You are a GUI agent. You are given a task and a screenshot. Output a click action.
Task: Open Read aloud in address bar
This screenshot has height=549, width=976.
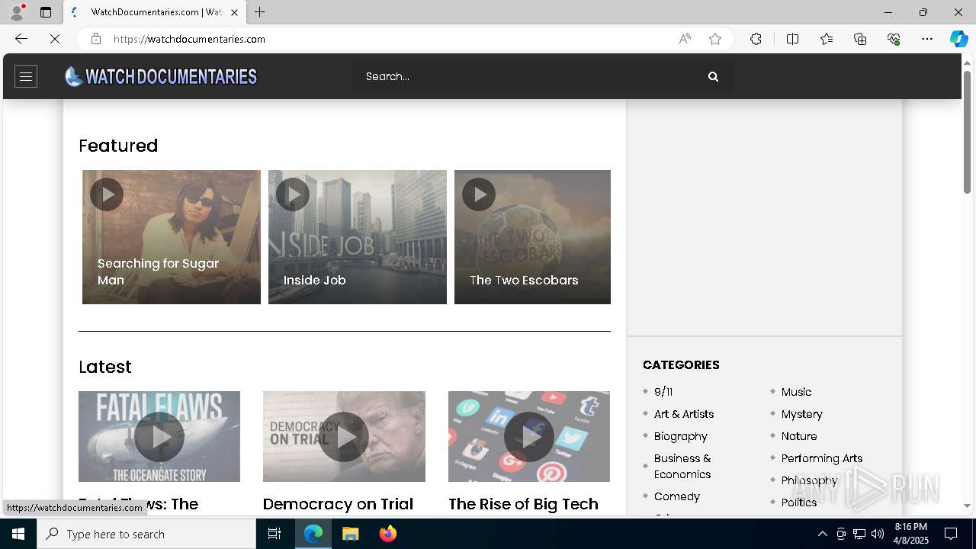point(685,39)
